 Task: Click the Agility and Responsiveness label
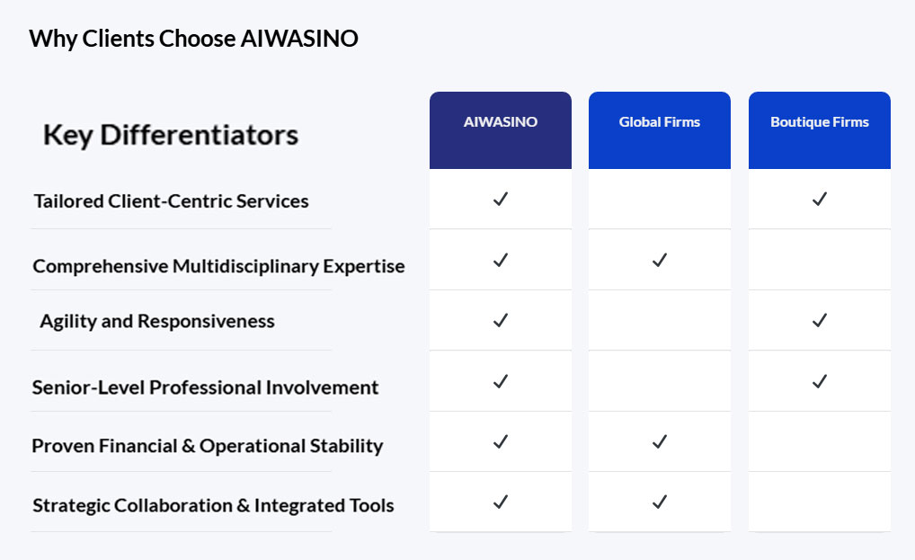157,321
